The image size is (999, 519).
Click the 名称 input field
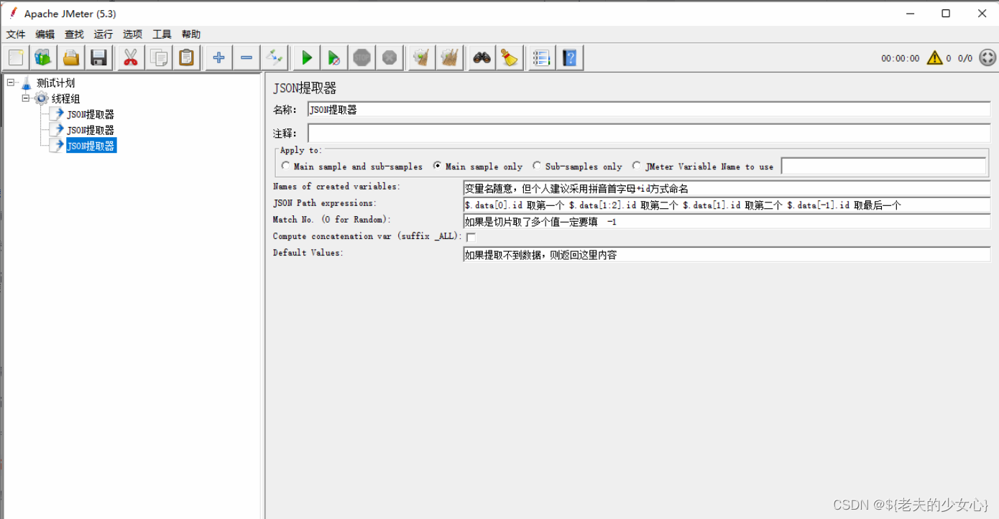(x=649, y=110)
